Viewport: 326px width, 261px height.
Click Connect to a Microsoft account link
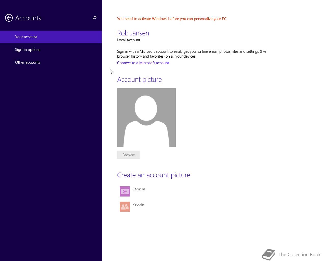[143, 63]
